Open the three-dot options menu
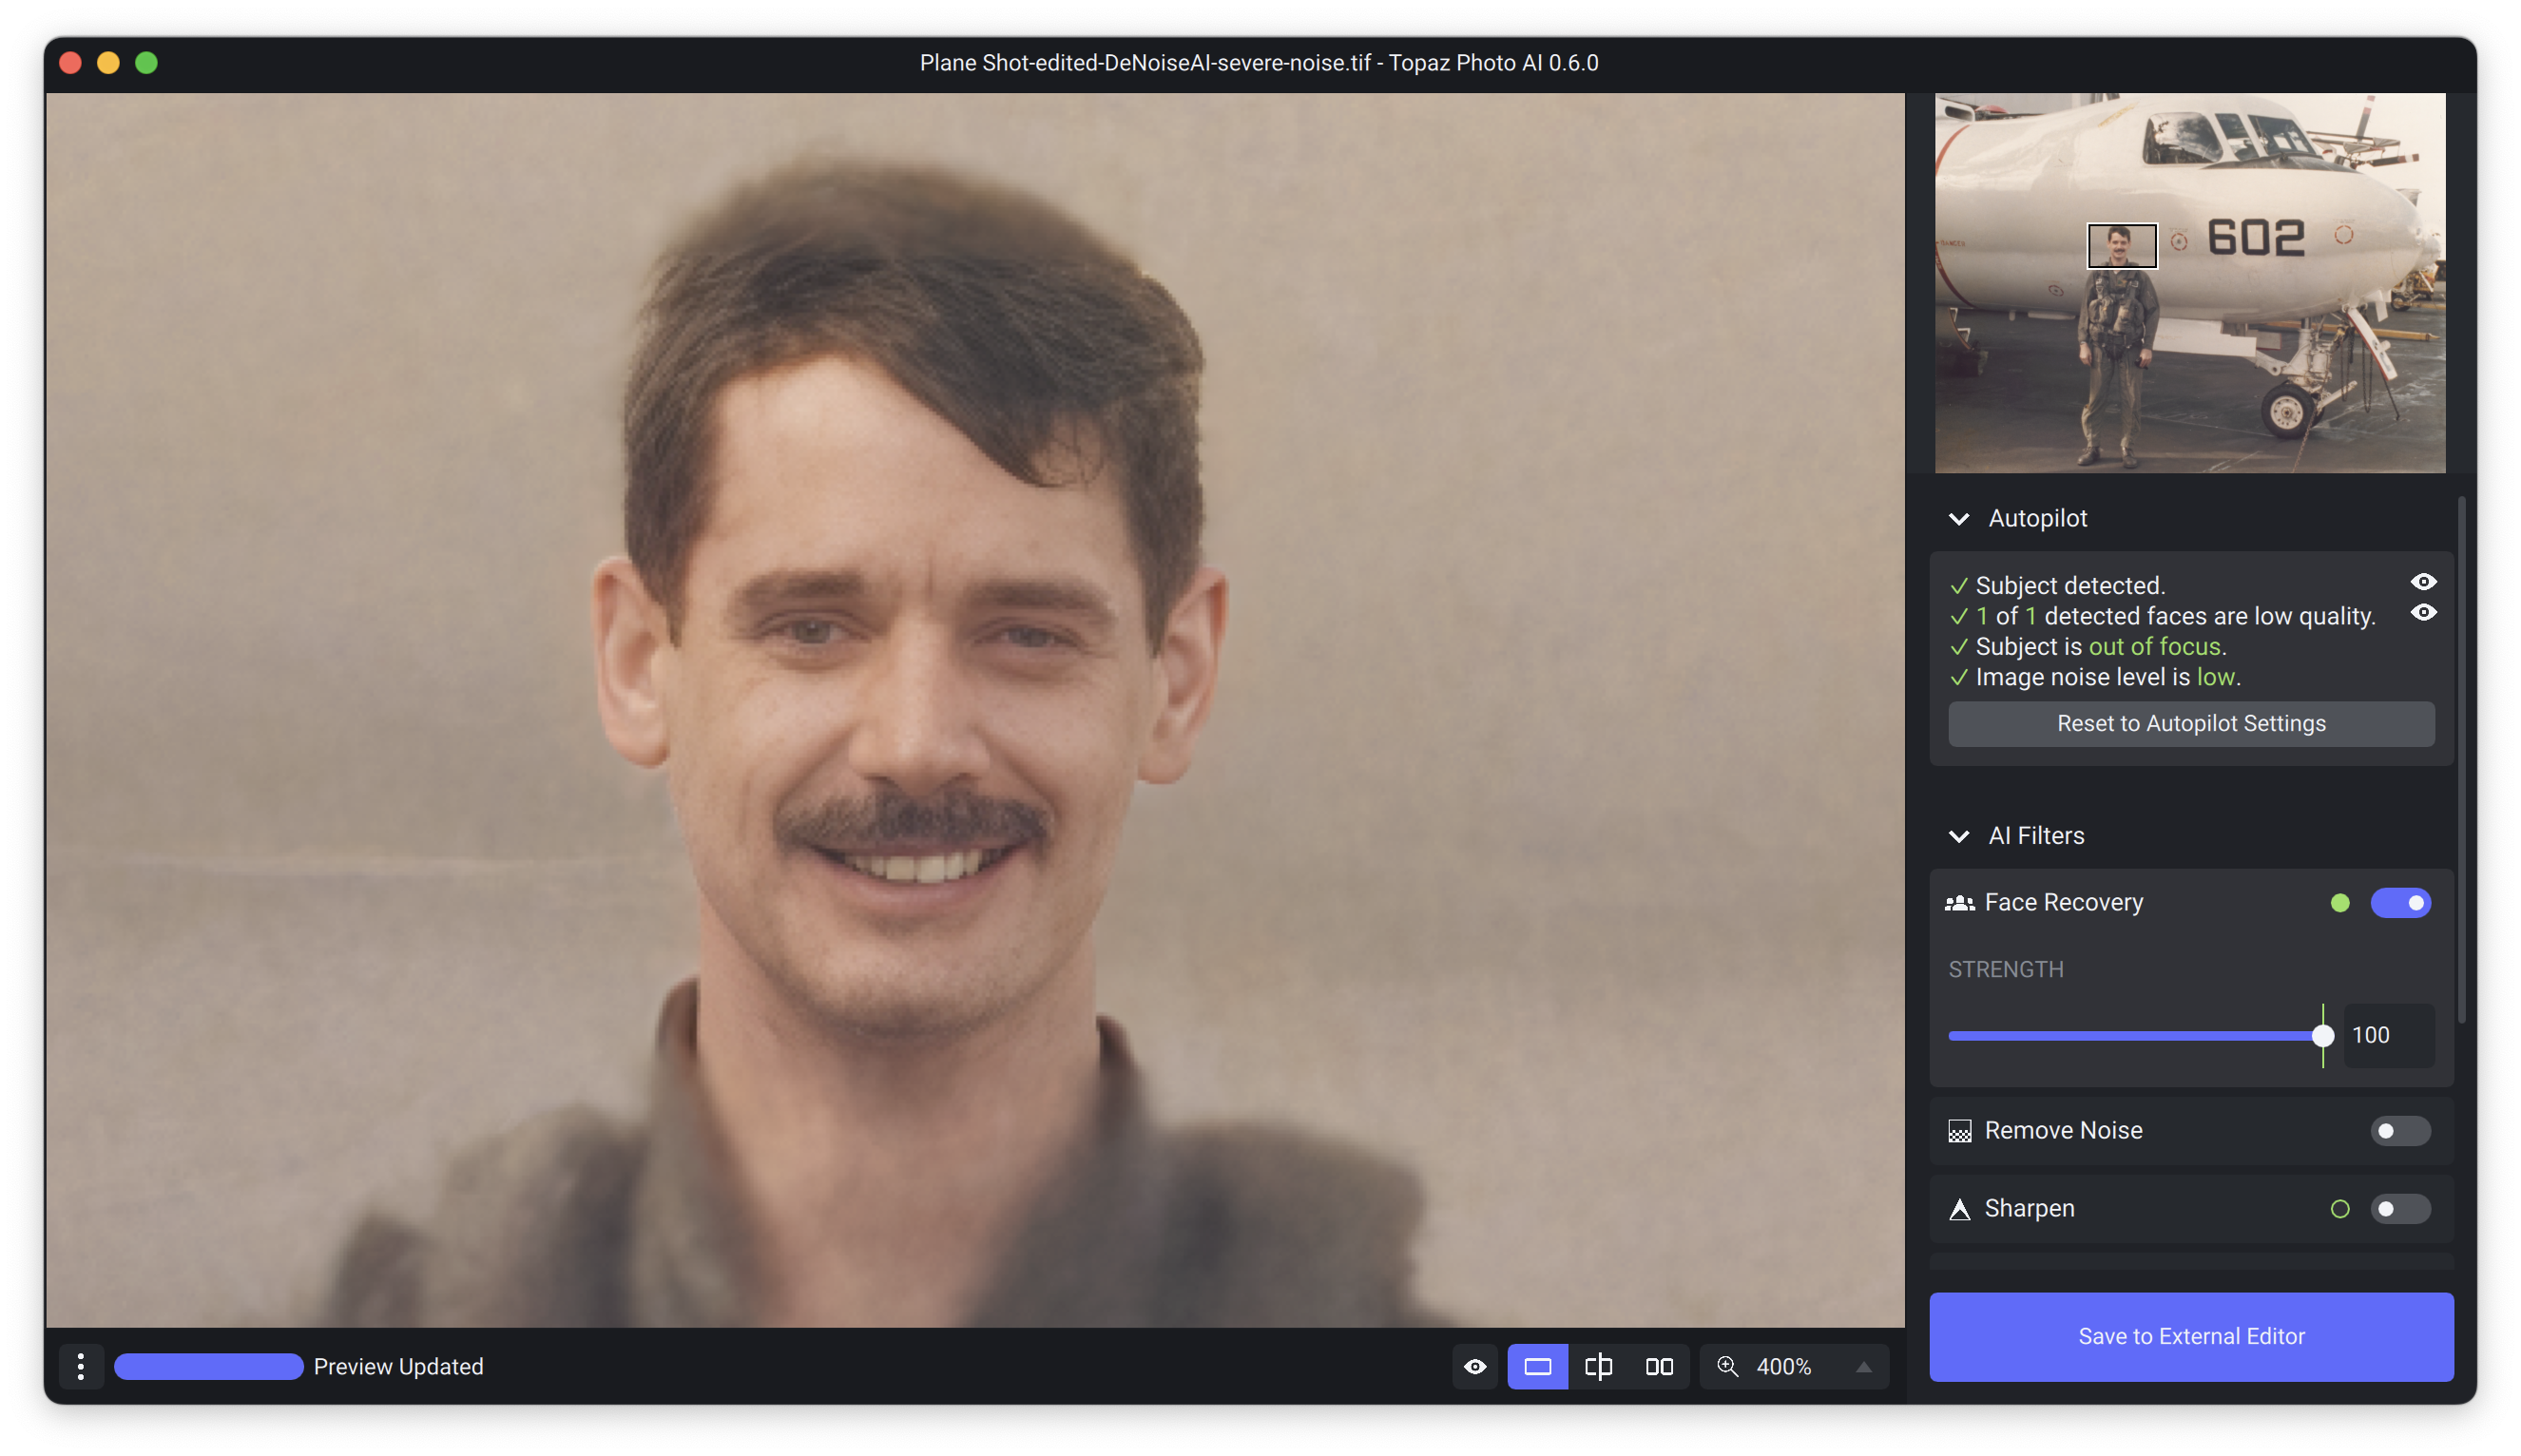This screenshot has width=2521, height=1456. [x=81, y=1366]
